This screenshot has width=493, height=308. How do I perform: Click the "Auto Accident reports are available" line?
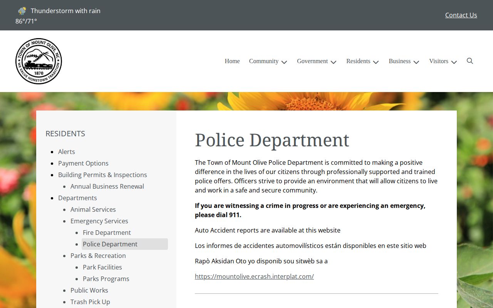268,230
